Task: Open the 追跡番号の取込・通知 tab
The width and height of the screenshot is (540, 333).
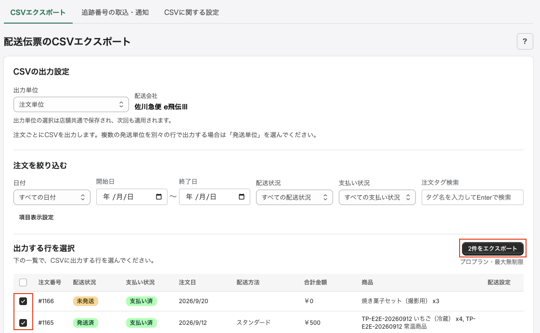Action: 115,13
